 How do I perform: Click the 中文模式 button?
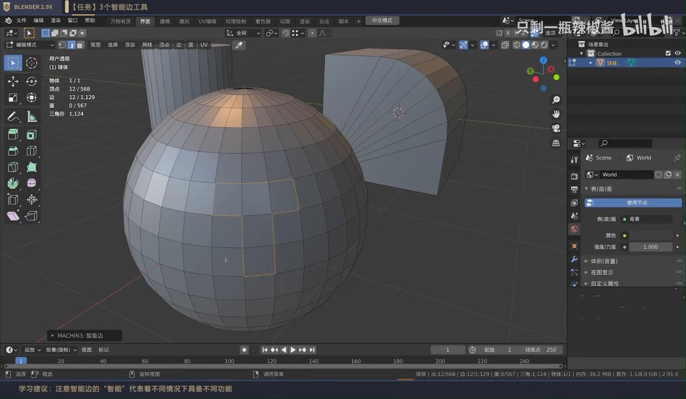tap(382, 21)
